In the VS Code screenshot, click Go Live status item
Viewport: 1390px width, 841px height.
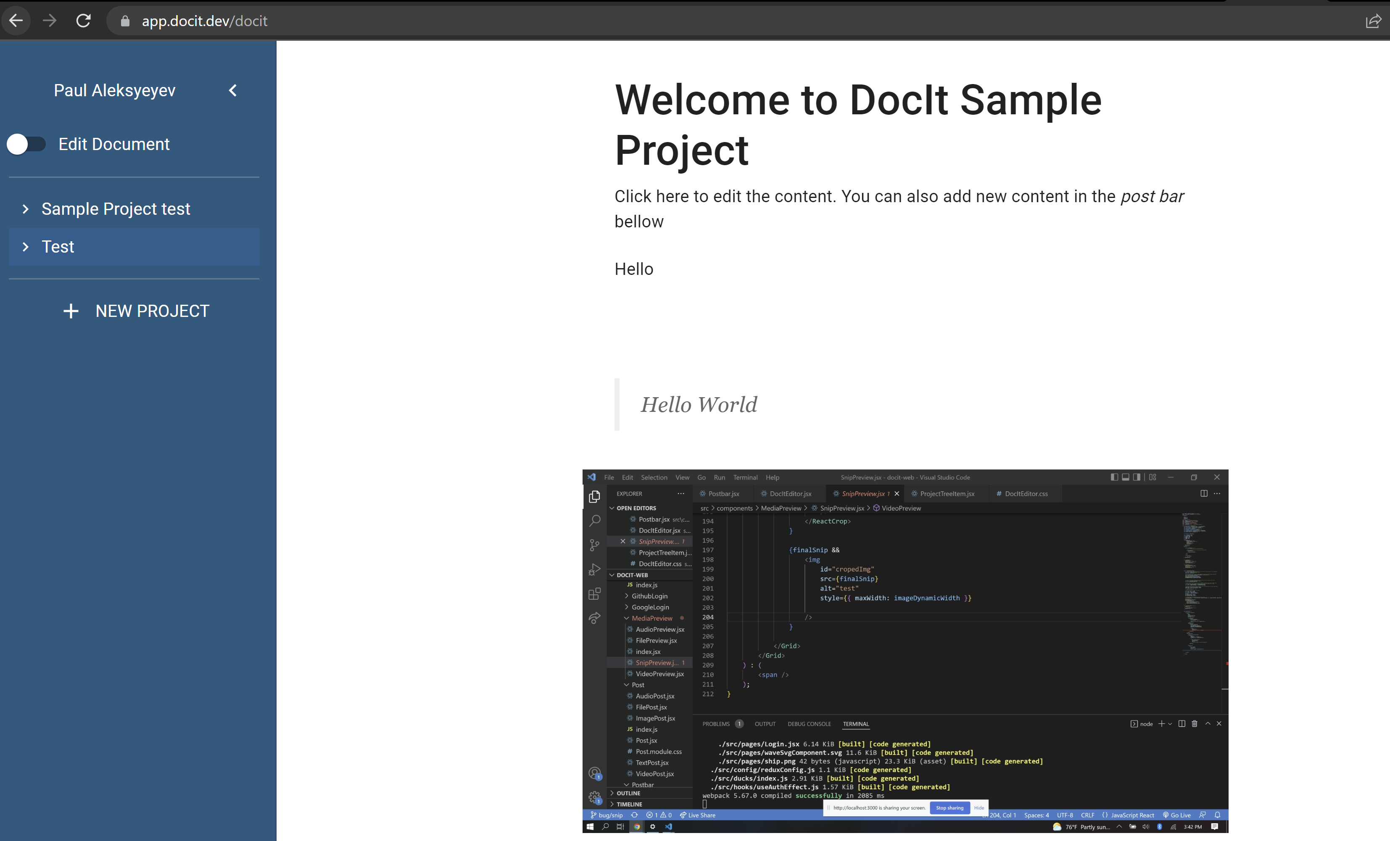1176,815
